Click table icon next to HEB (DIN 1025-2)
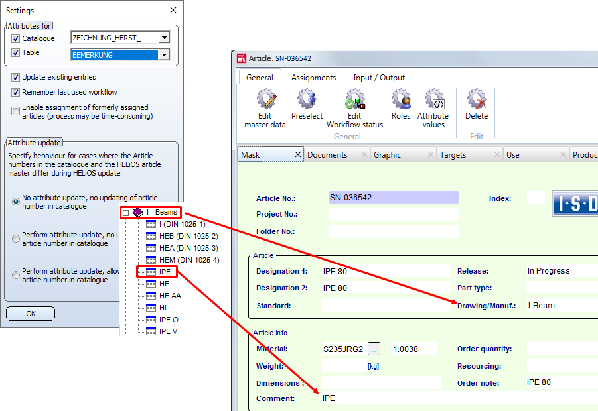 point(151,236)
